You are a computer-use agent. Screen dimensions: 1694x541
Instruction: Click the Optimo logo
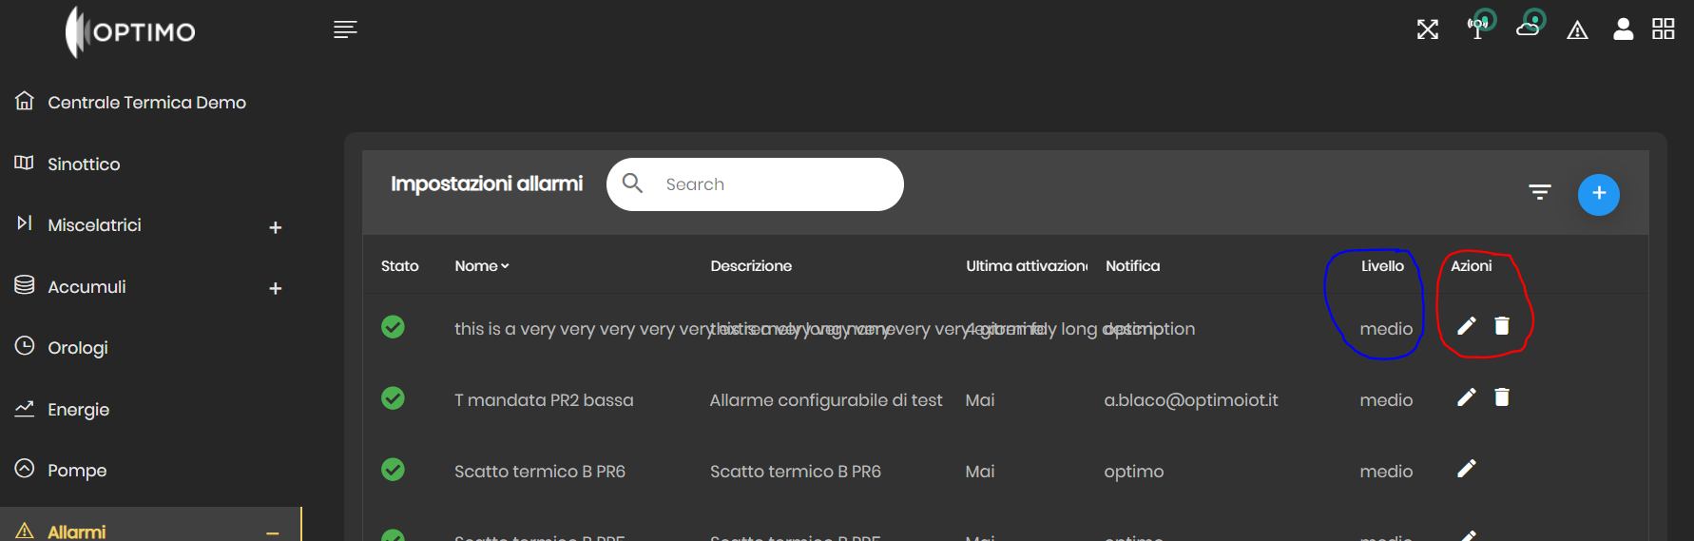pyautogui.click(x=130, y=31)
